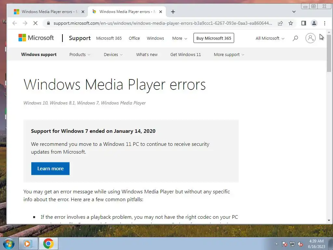
Task: Open Windows Media Player from the taskbar
Action: [28, 243]
